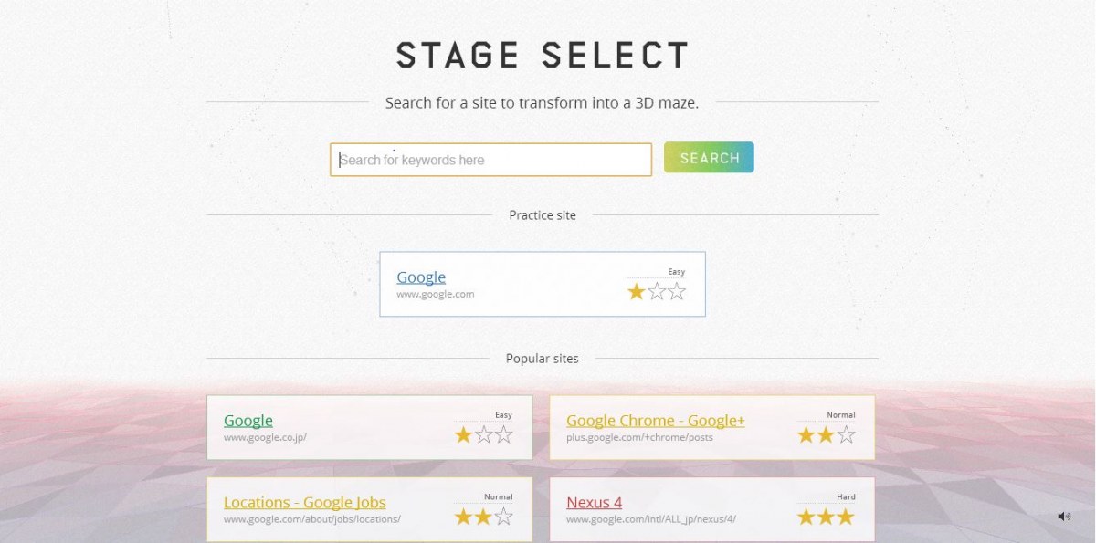Click the Hard difficulty label on Nexus 4
The width and height of the screenshot is (1096, 543).
pyautogui.click(x=846, y=497)
